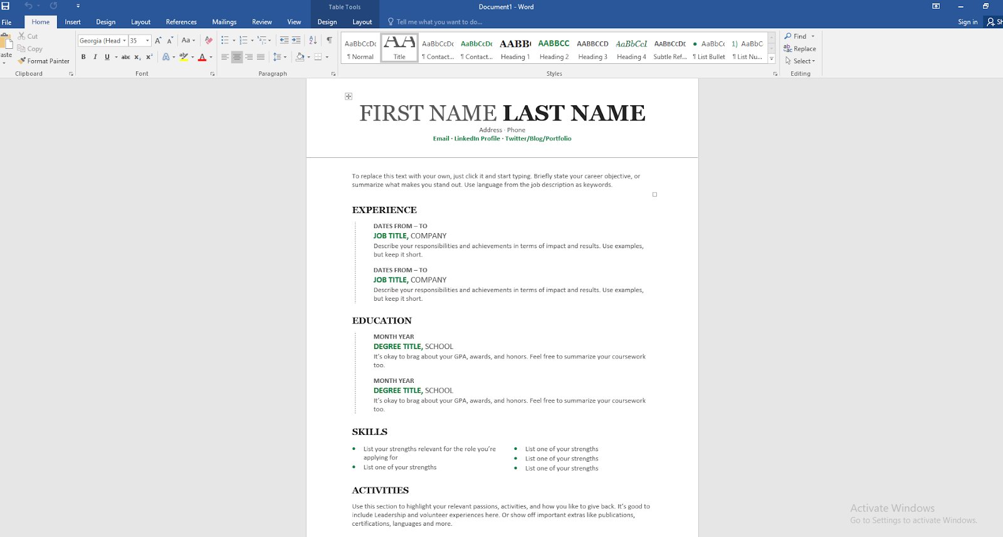This screenshot has width=1003, height=537.
Task: Apply yellow text highlight color
Action: [184, 57]
